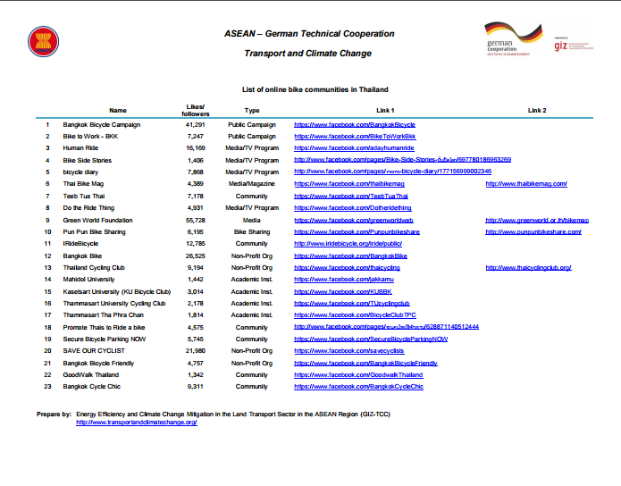Open the BangkokBicycle Facebook link
This screenshot has height=486, width=621.
coord(355,125)
